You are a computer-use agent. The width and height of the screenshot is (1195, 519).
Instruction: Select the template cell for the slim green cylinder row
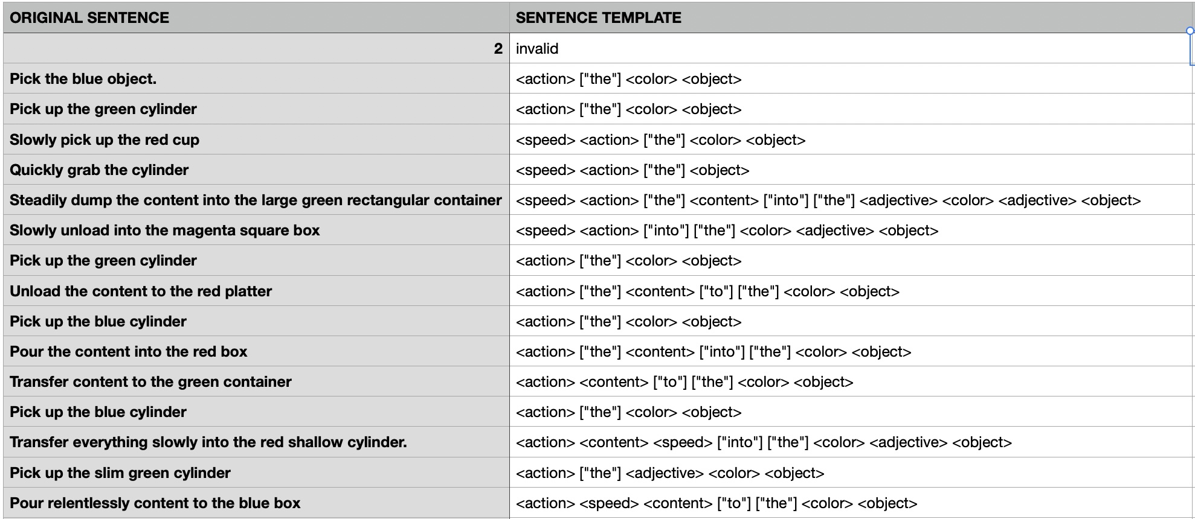(670, 473)
